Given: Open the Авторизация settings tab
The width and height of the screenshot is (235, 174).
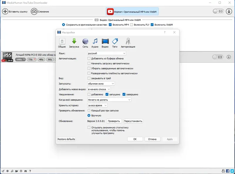Looking at the screenshot, I should pyautogui.click(x=128, y=43).
